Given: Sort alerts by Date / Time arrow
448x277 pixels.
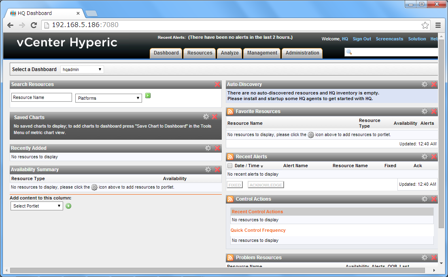Looking at the screenshot, I should [262, 166].
